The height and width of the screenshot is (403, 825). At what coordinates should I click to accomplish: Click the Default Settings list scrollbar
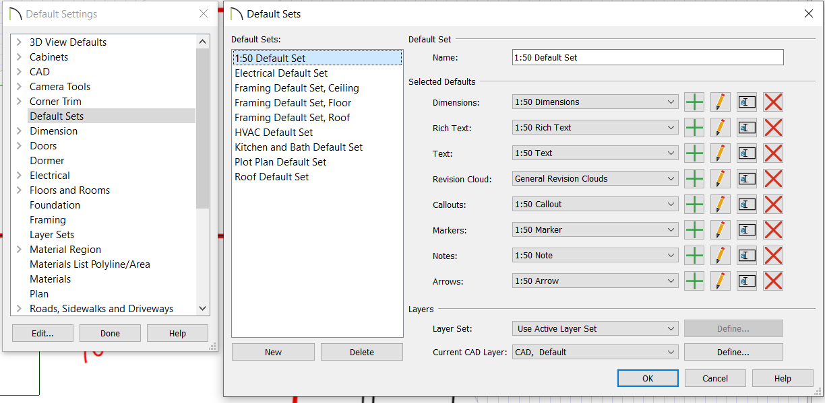(203, 128)
